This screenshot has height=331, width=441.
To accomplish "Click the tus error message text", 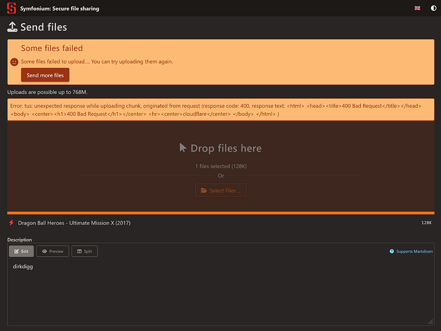I will (x=216, y=110).
